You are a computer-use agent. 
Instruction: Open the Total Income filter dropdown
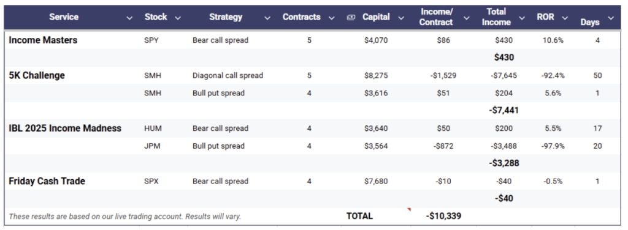(x=521, y=18)
